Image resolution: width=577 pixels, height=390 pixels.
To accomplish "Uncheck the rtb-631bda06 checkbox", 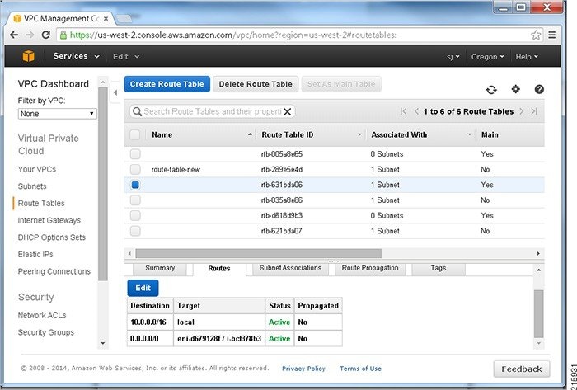I will [x=135, y=185].
